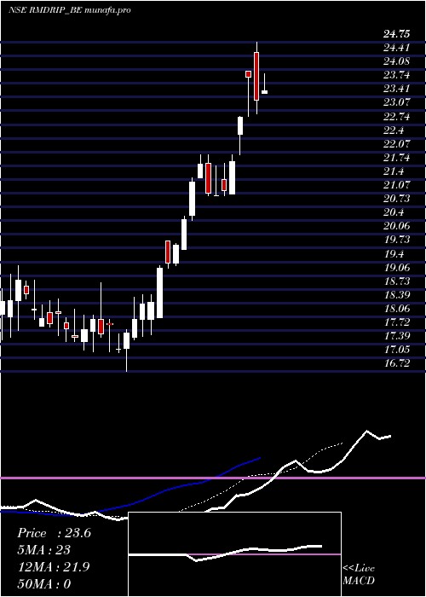Click the 23.41 price axis label
The image size is (426, 597).
397,89
